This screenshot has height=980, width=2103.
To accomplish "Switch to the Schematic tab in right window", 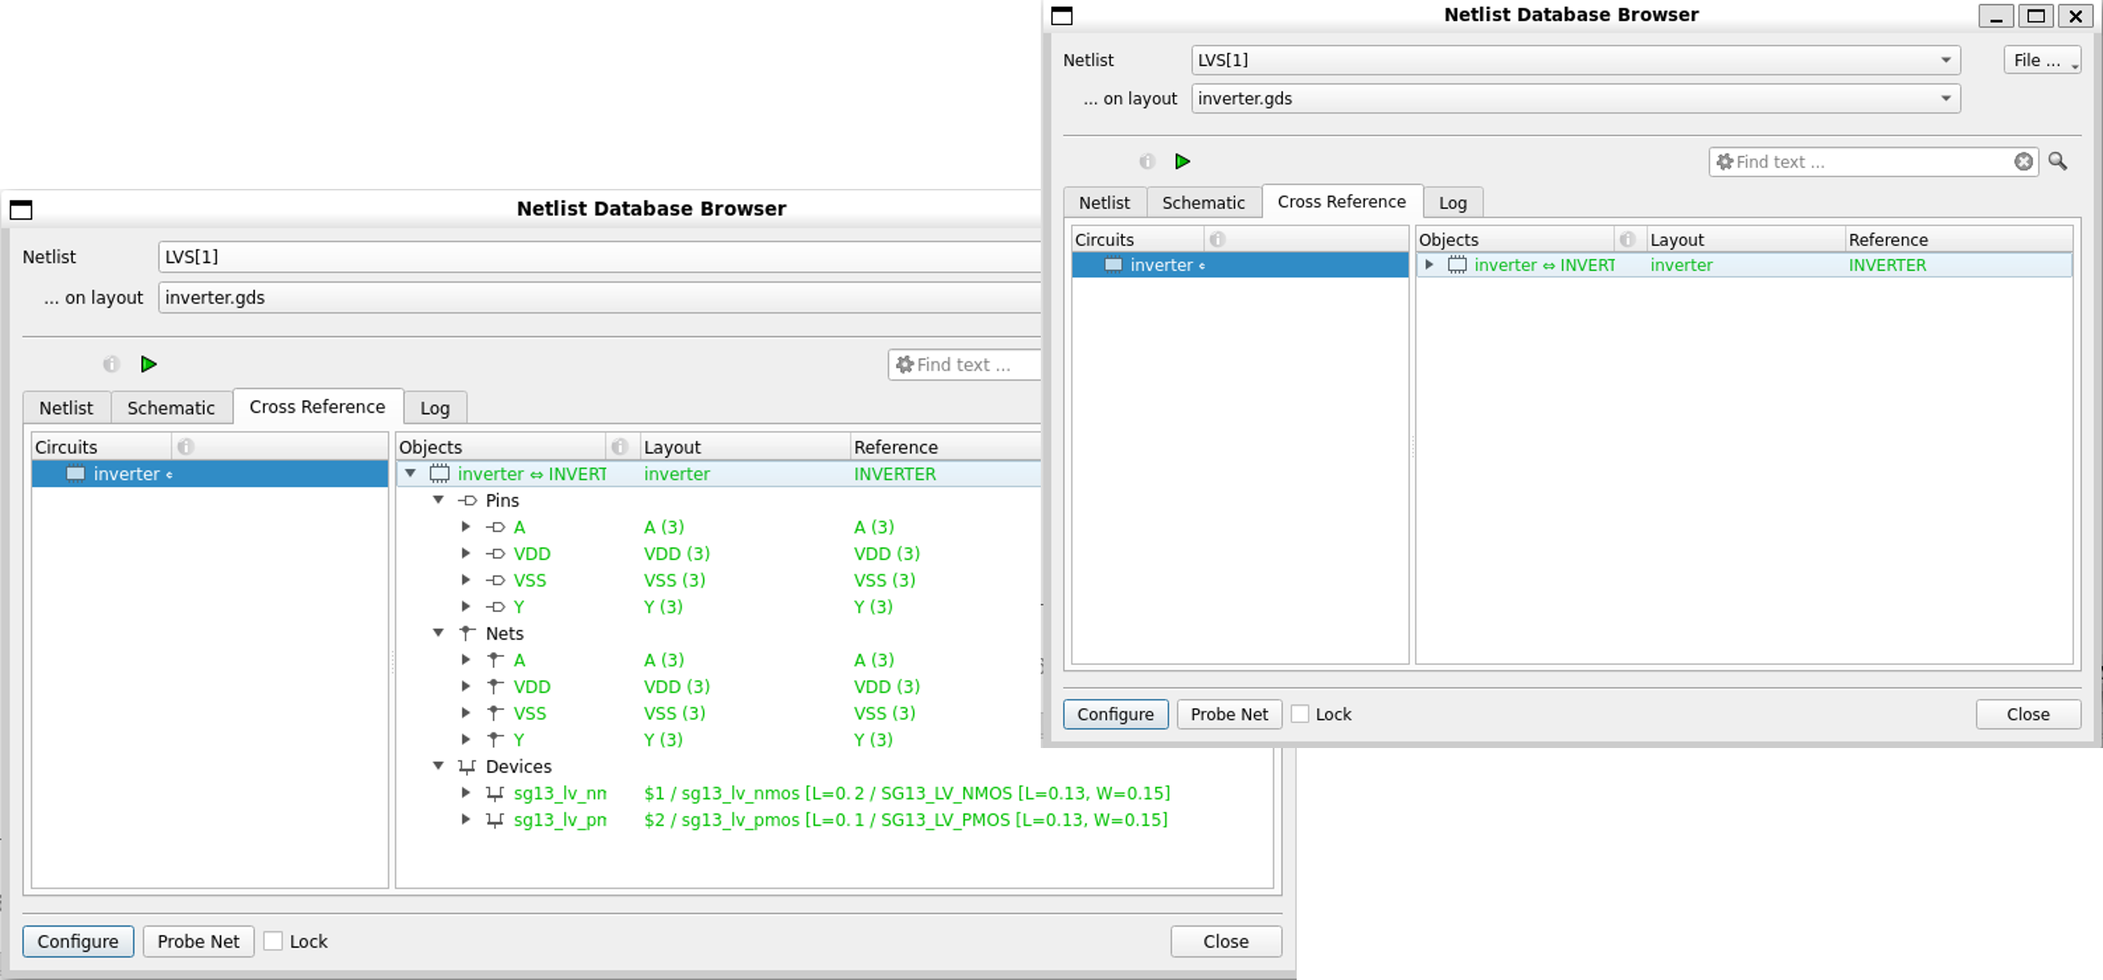I will (1203, 203).
